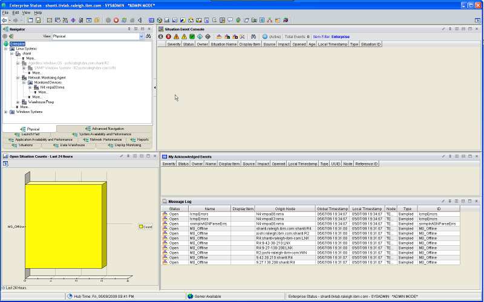
Task: Switch to the Situations navigator tab
Action: (x=22, y=145)
